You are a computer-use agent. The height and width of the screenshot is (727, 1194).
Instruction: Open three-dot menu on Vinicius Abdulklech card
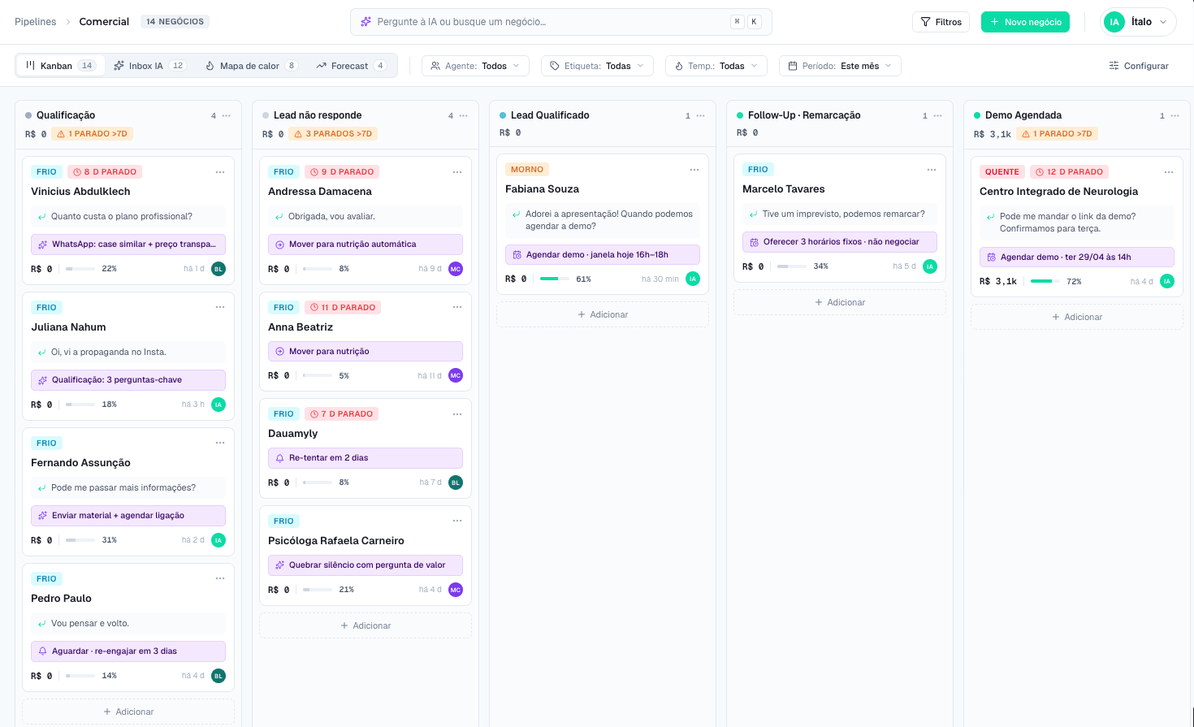(219, 172)
